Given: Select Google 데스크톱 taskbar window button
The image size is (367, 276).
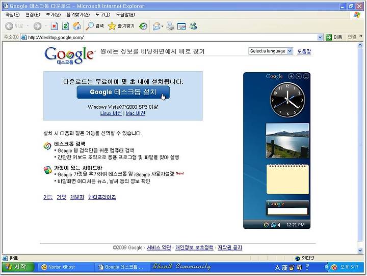Looking at the screenshot, I should click(122, 267).
